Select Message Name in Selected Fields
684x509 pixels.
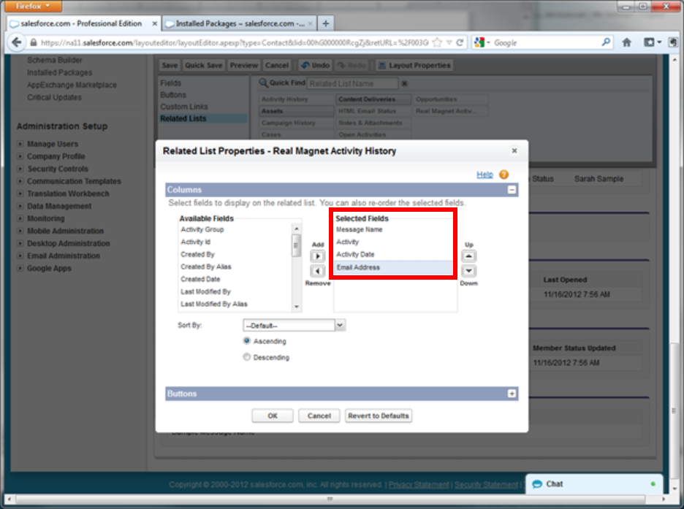(x=359, y=229)
